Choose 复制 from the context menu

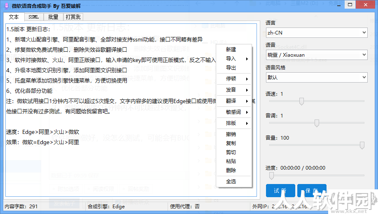click(x=234, y=143)
